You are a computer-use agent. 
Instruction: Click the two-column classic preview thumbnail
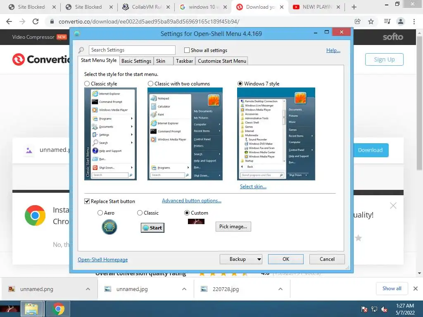[x=185, y=134]
